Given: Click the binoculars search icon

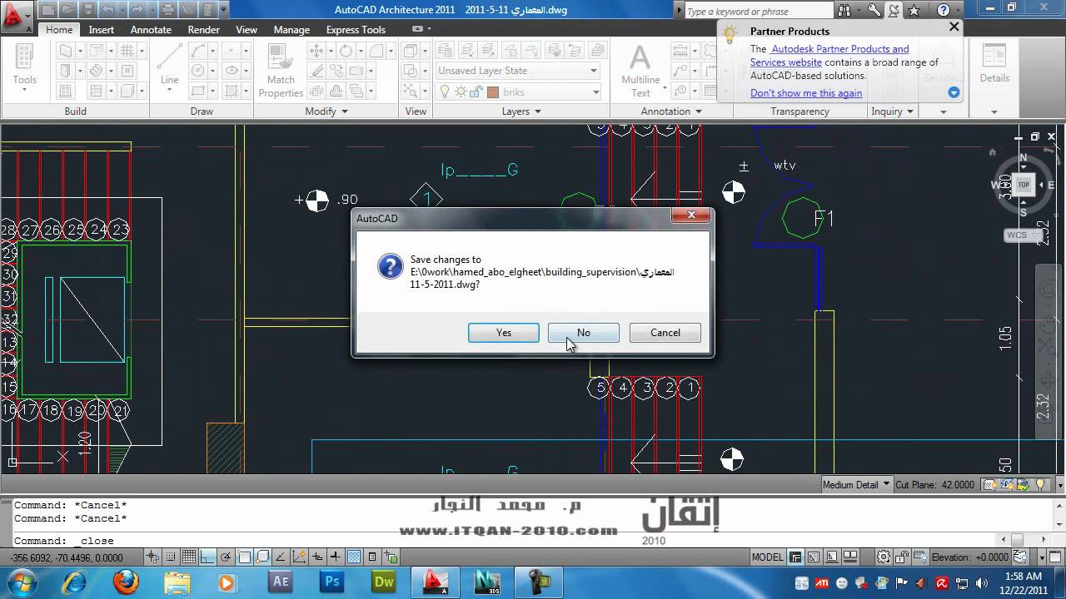Looking at the screenshot, I should 845,10.
